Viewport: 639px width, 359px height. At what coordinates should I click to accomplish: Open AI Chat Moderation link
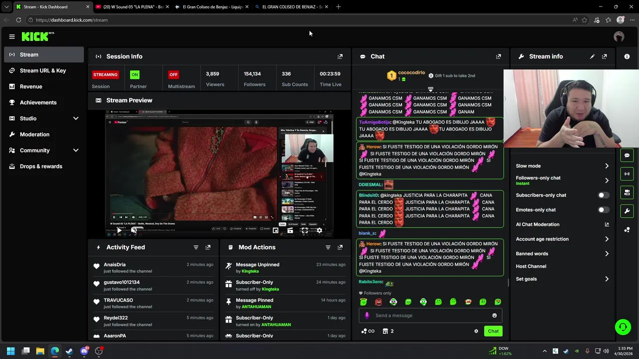(562, 224)
